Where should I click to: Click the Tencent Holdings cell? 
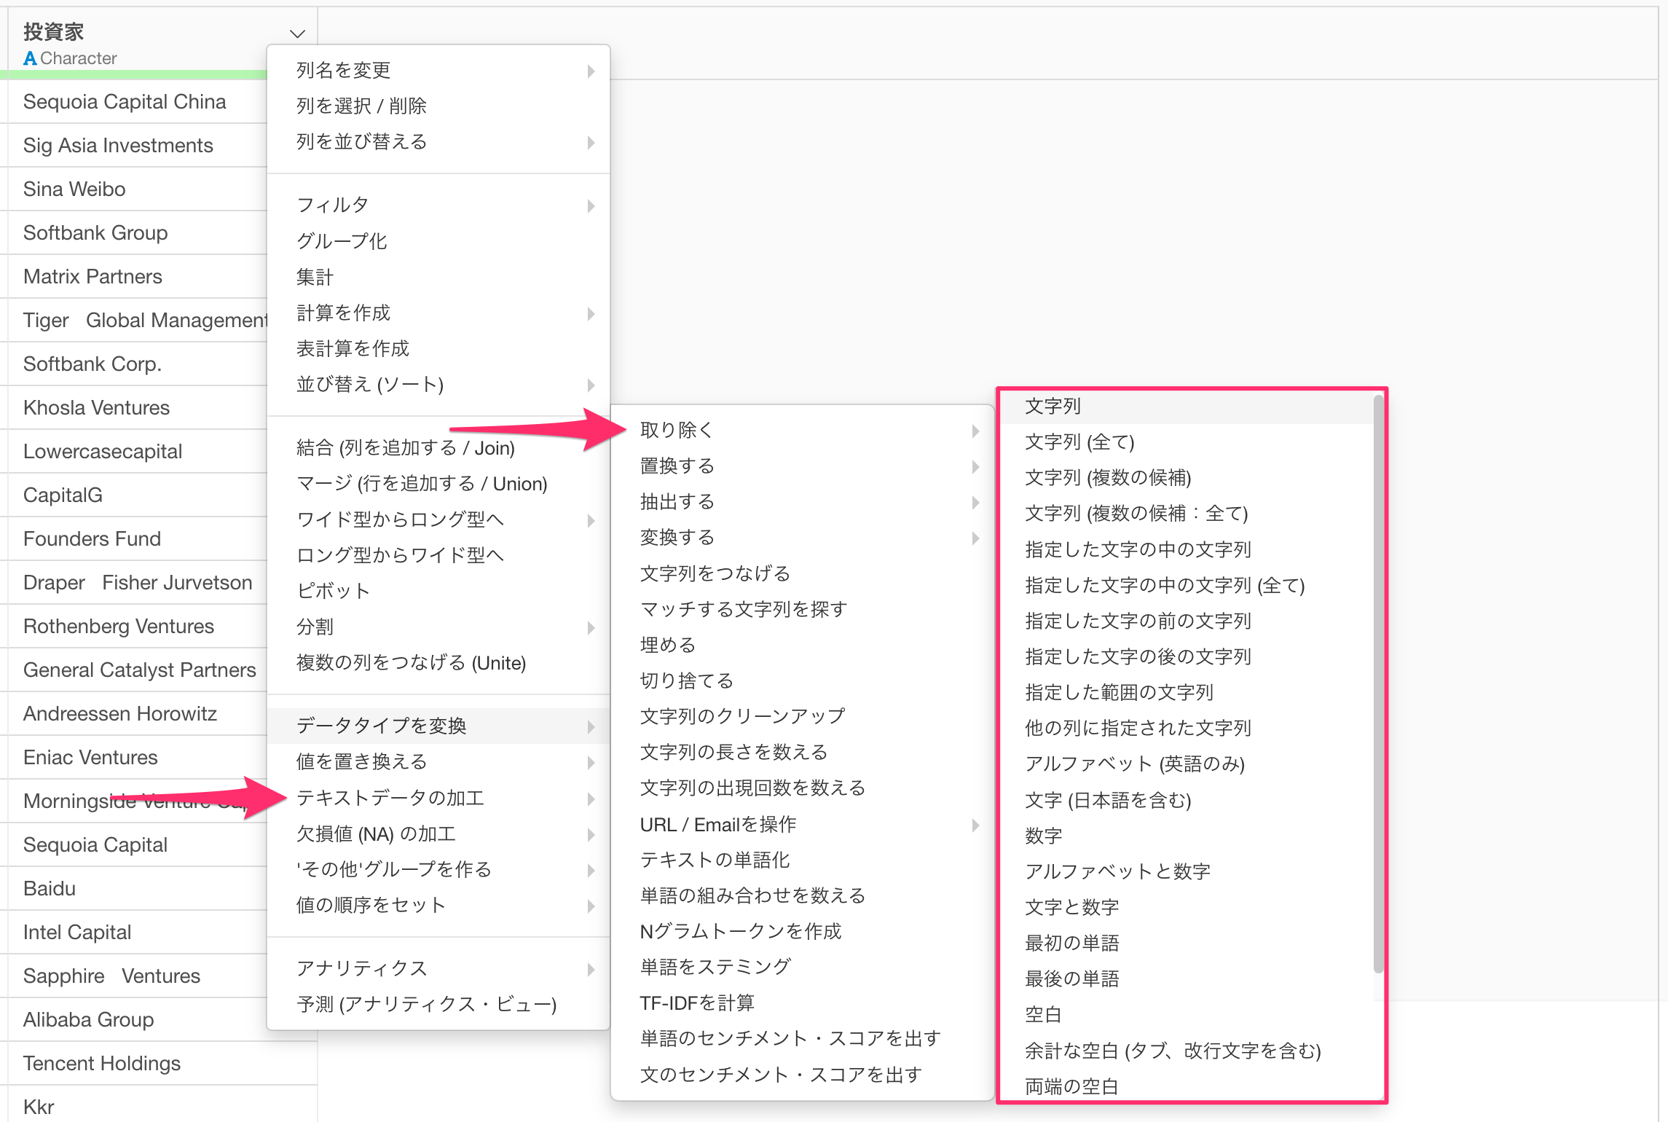pyautogui.click(x=162, y=1064)
